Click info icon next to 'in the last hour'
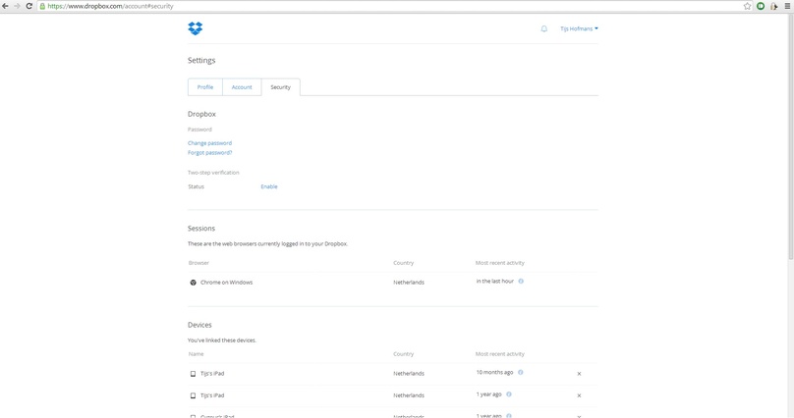Screen dimensions: 794x418 (521, 281)
